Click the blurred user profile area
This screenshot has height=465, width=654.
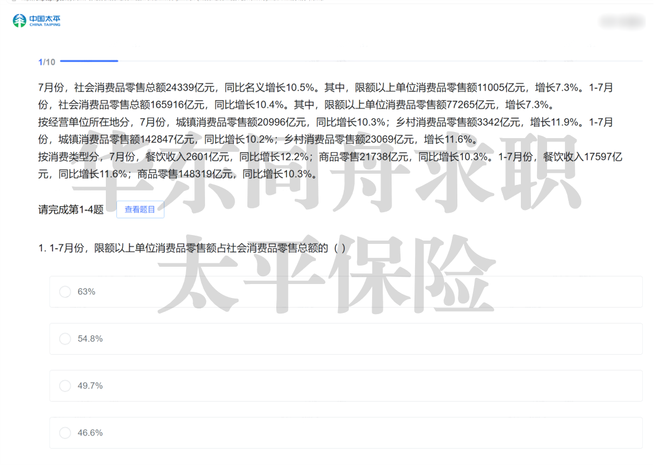coord(622,21)
